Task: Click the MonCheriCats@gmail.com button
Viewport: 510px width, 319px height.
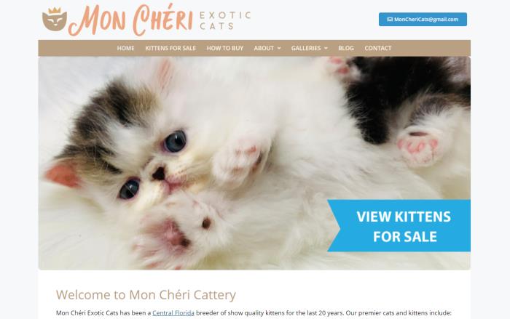Action: pyautogui.click(x=423, y=20)
